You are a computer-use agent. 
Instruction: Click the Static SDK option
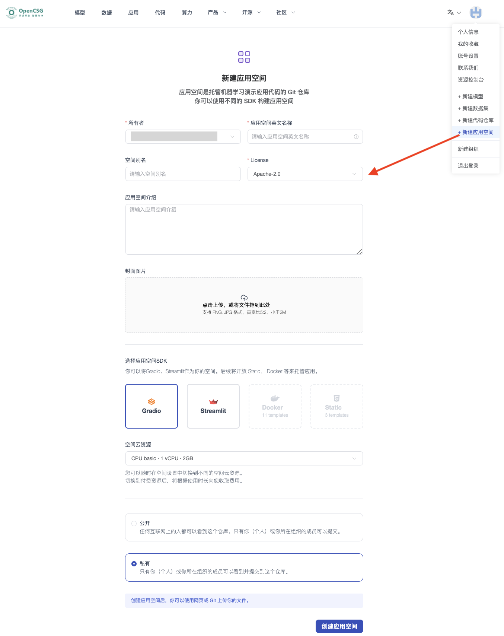337,406
